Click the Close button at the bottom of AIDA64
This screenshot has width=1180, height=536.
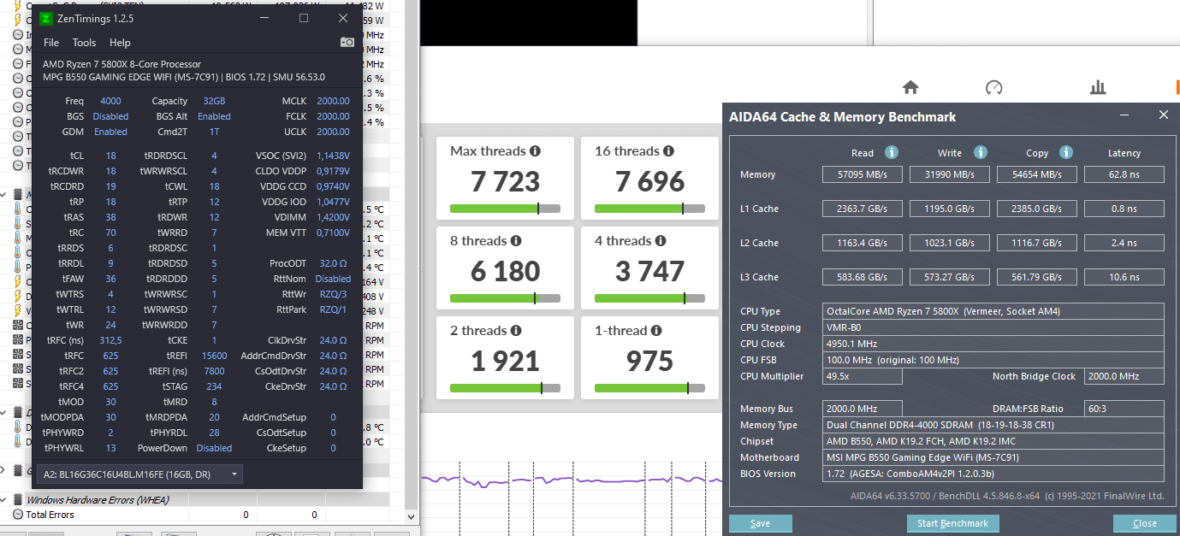coord(1144,523)
